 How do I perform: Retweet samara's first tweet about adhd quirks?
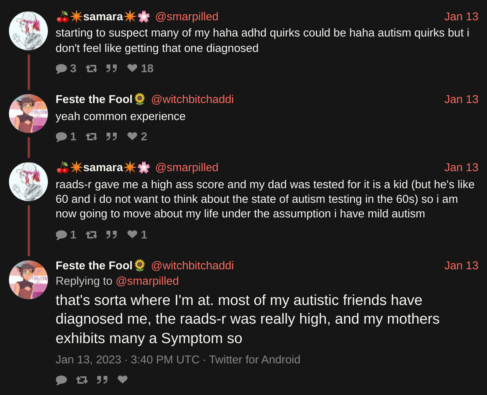(91, 69)
